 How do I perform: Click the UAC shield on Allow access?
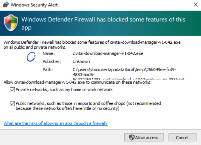(132, 137)
